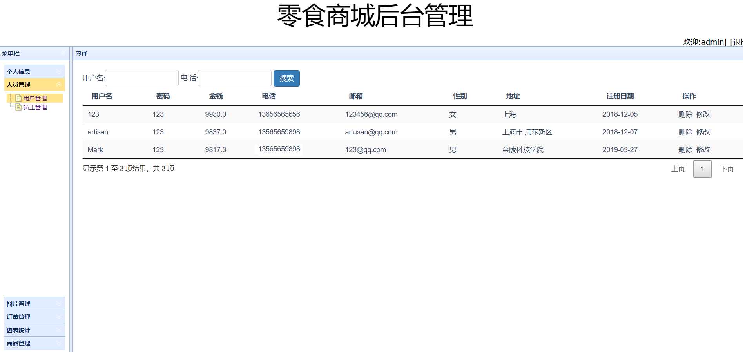Screen dimensions: 743x352
Task: Click username cell artisan
Action: tap(98, 132)
